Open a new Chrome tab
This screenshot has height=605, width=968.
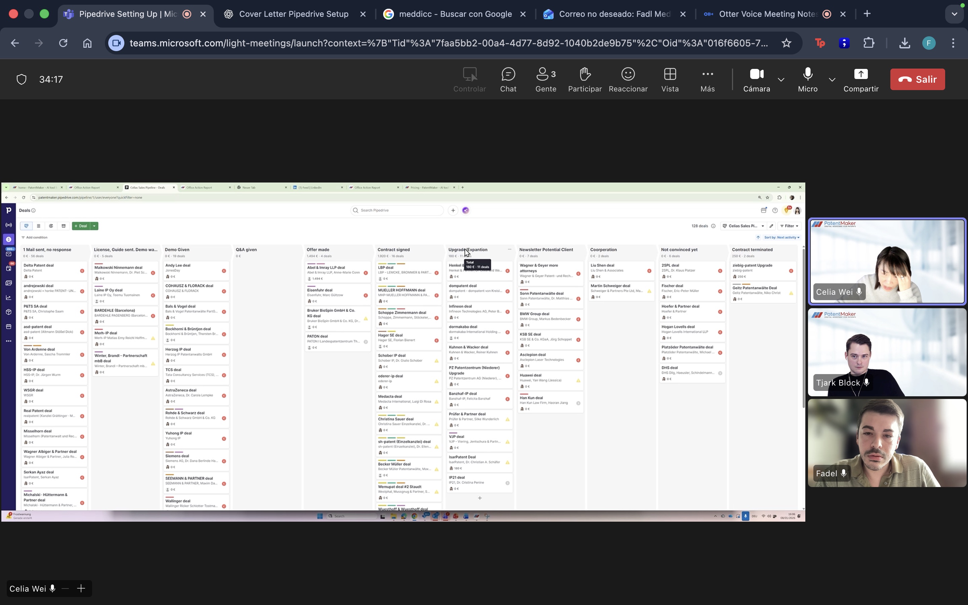pyautogui.click(x=867, y=14)
